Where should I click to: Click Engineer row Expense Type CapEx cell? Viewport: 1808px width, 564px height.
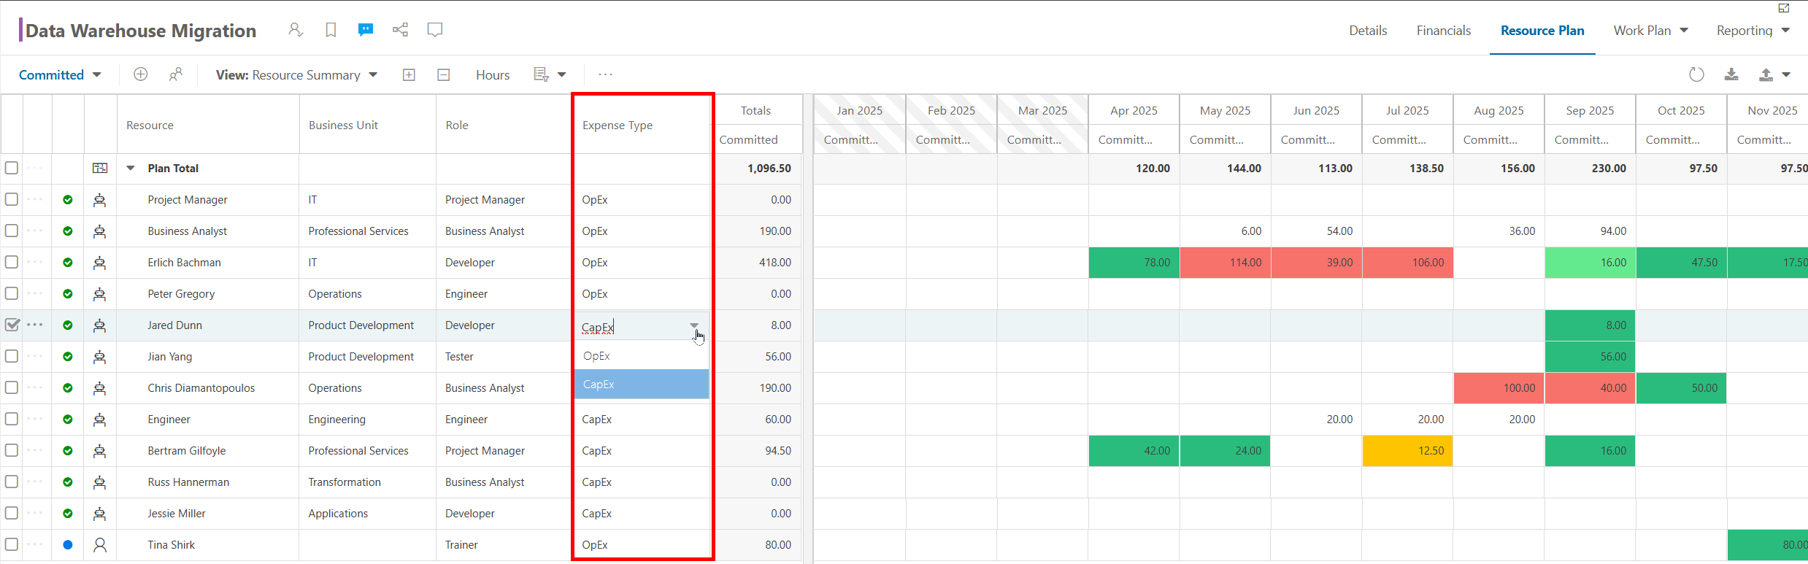(642, 419)
